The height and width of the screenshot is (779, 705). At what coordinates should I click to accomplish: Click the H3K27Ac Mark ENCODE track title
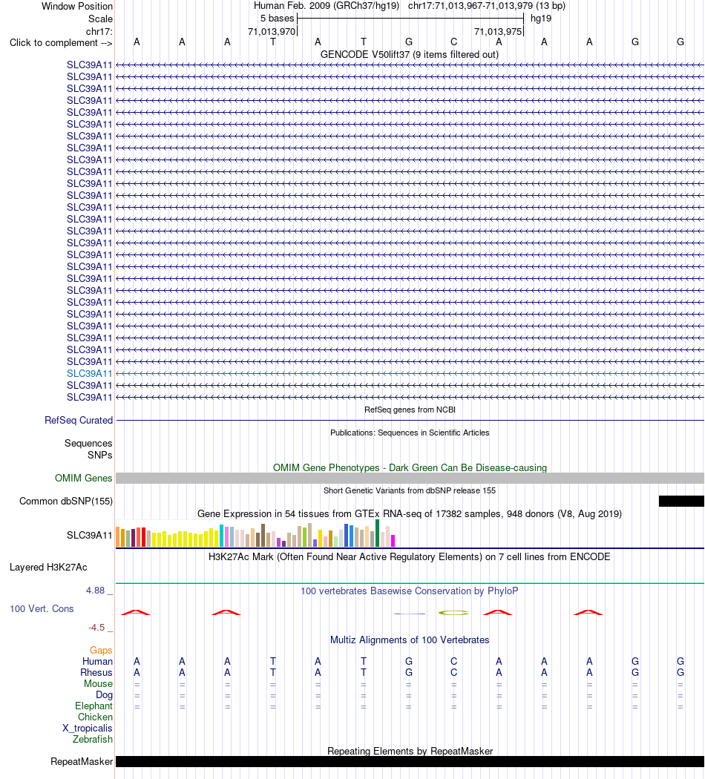coord(410,557)
